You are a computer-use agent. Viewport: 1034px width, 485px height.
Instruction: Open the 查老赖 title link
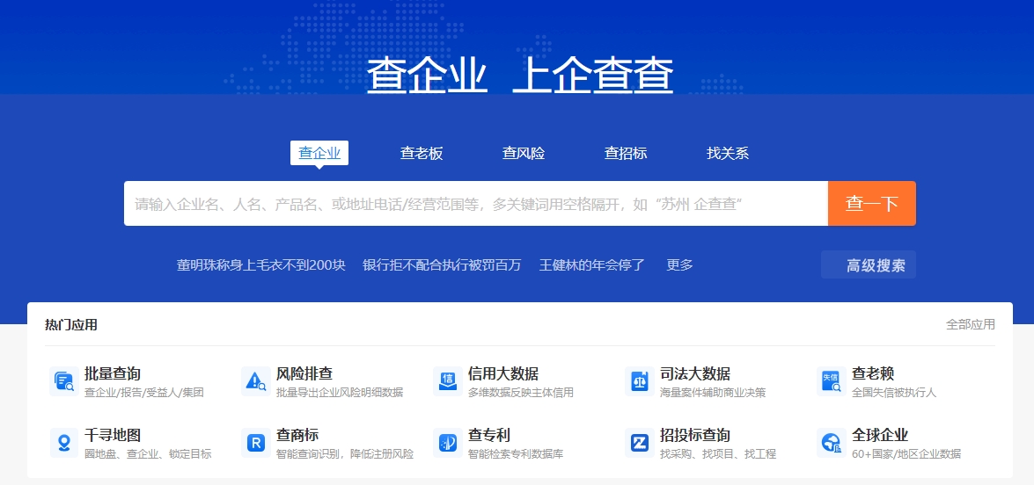pyautogui.click(x=873, y=373)
